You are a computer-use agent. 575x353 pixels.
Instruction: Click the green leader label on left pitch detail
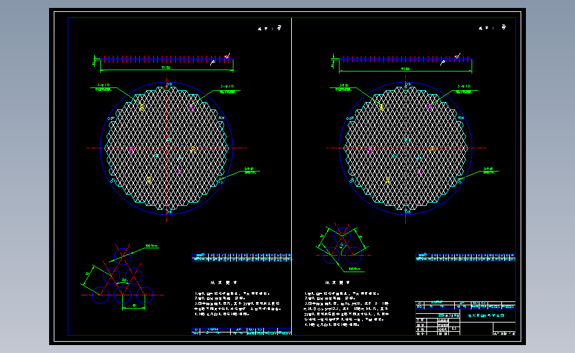[151, 246]
